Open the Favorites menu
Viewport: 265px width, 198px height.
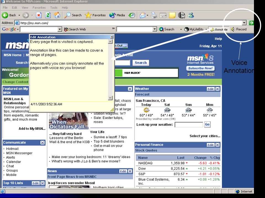39,8
